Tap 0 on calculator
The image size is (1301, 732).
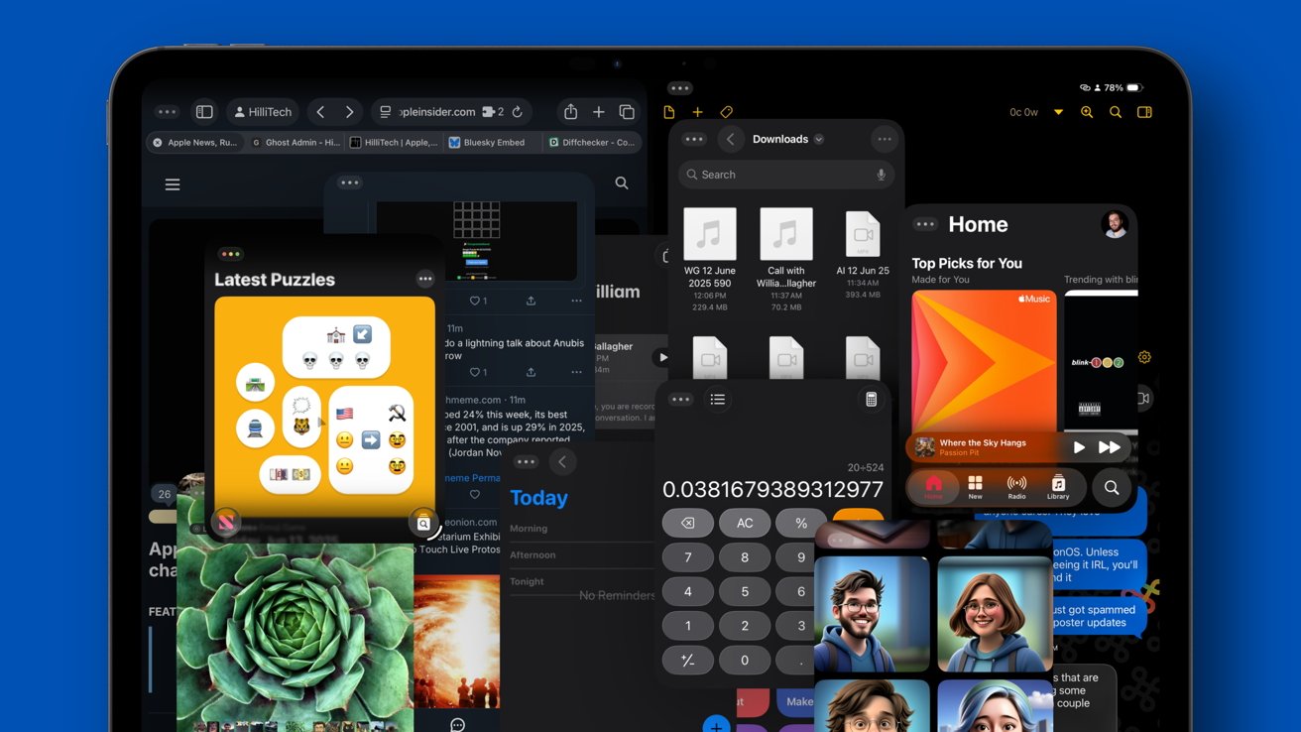[x=745, y=661]
